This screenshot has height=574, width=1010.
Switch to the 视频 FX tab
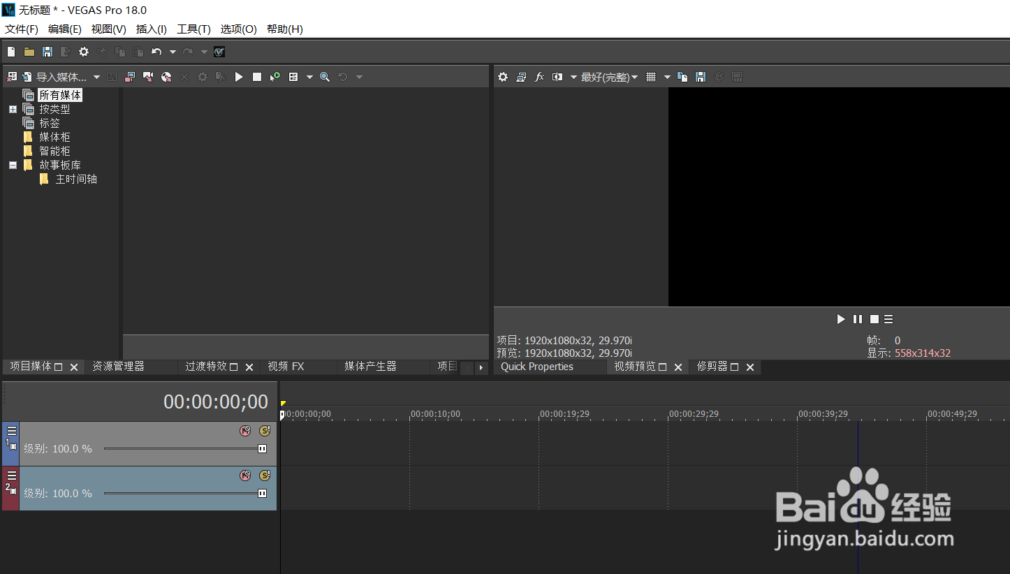click(x=286, y=367)
